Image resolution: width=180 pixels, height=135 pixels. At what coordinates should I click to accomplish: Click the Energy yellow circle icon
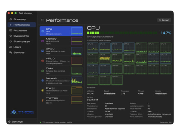[43, 90]
